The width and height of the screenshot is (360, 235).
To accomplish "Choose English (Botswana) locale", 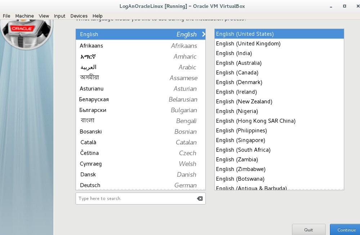I will coord(279,178).
